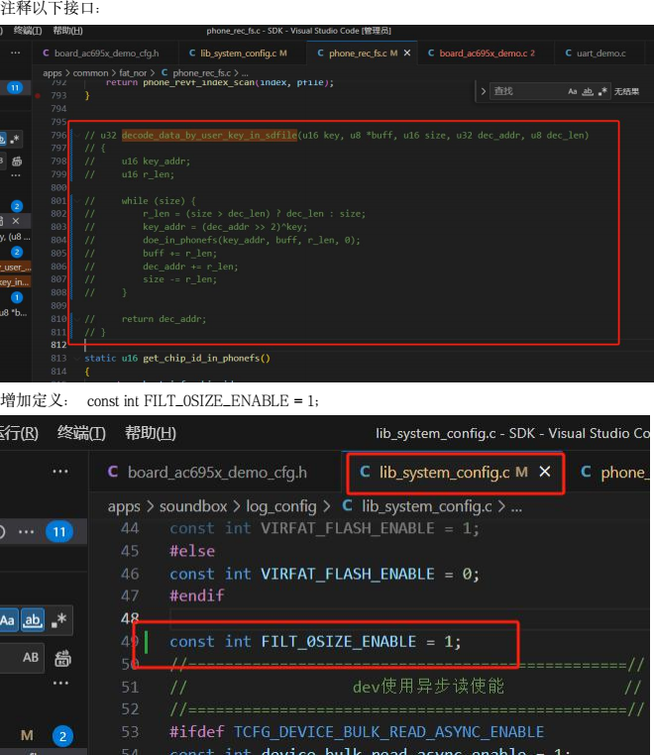Toggle regex in phone_rec_fs.c window find box
The height and width of the screenshot is (755, 654).
602,91
